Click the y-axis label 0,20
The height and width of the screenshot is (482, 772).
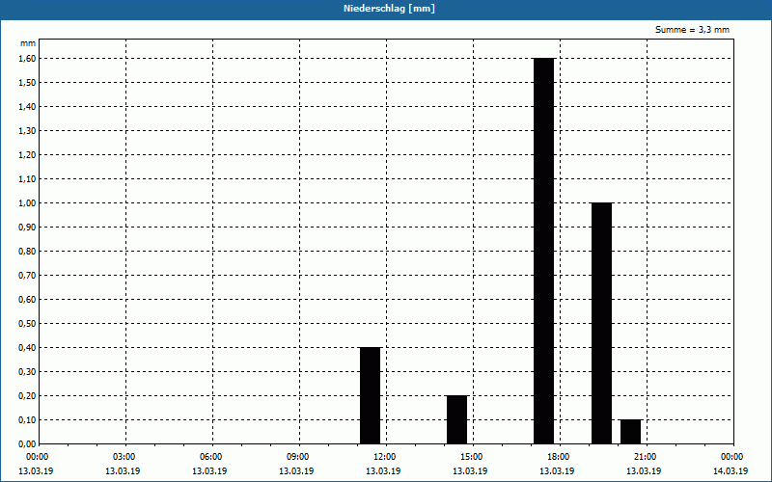[x=27, y=395]
